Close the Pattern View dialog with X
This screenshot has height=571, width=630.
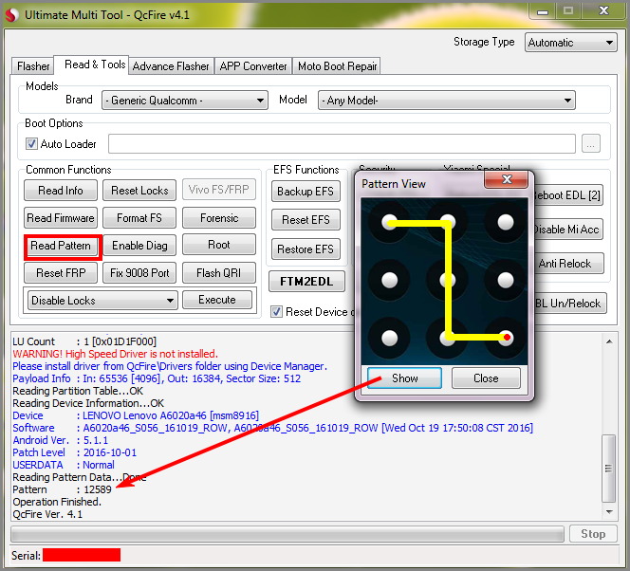pyautogui.click(x=507, y=179)
